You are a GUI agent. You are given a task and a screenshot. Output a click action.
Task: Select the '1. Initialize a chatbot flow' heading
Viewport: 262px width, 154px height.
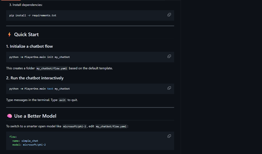(29, 46)
